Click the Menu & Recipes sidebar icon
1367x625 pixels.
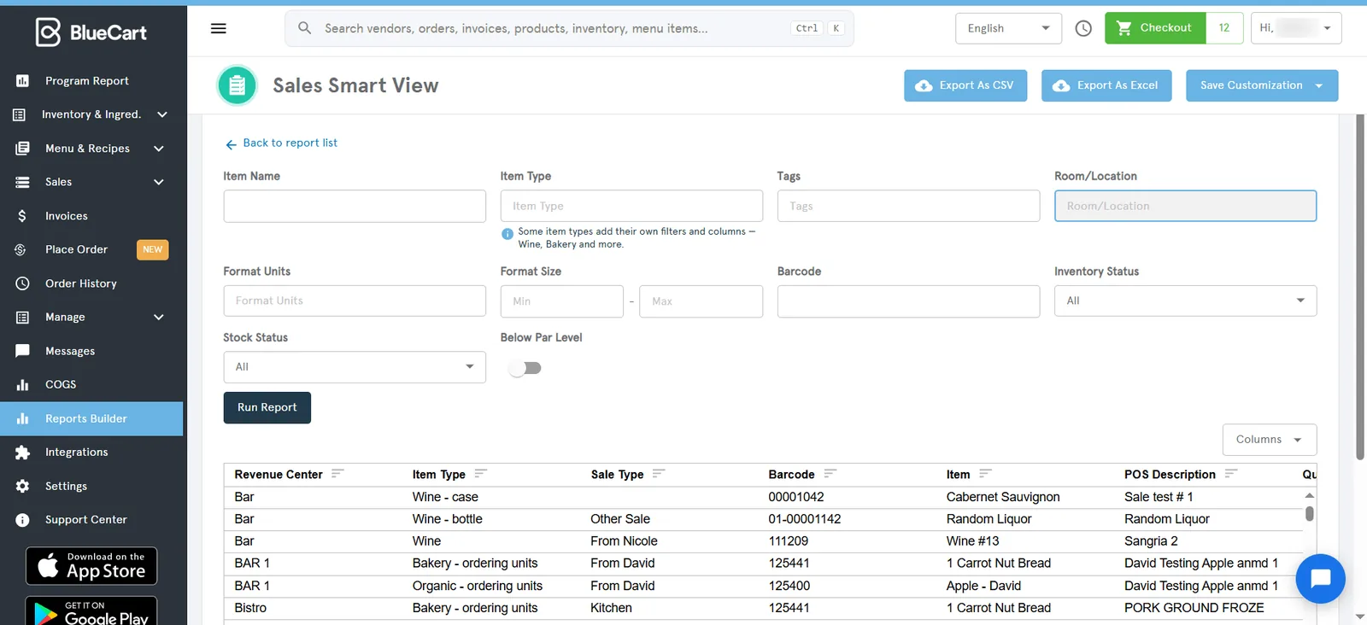23,149
